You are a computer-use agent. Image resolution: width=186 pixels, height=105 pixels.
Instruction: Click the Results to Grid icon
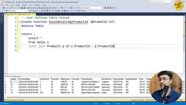[x=65, y=11]
